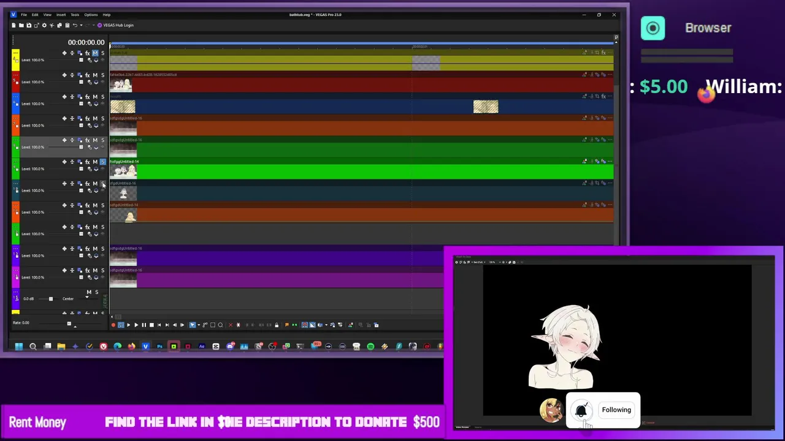Select the Zoom magnifier tool

(221, 325)
